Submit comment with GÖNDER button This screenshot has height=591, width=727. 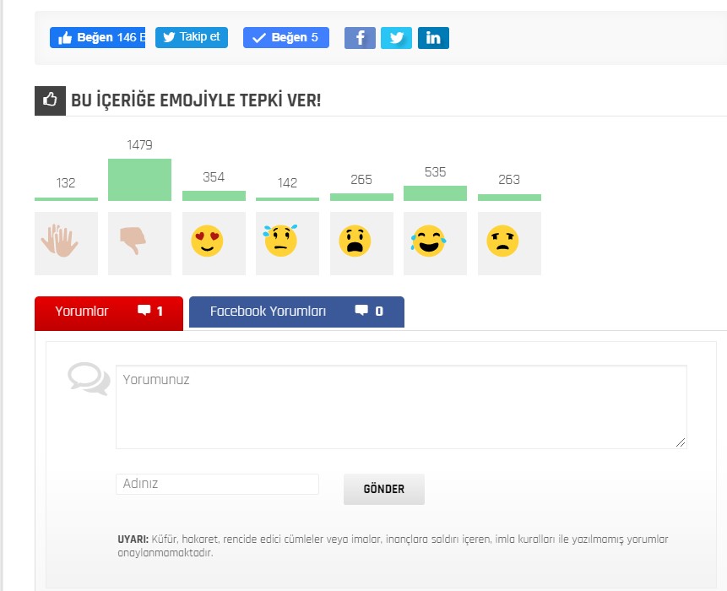coord(384,489)
